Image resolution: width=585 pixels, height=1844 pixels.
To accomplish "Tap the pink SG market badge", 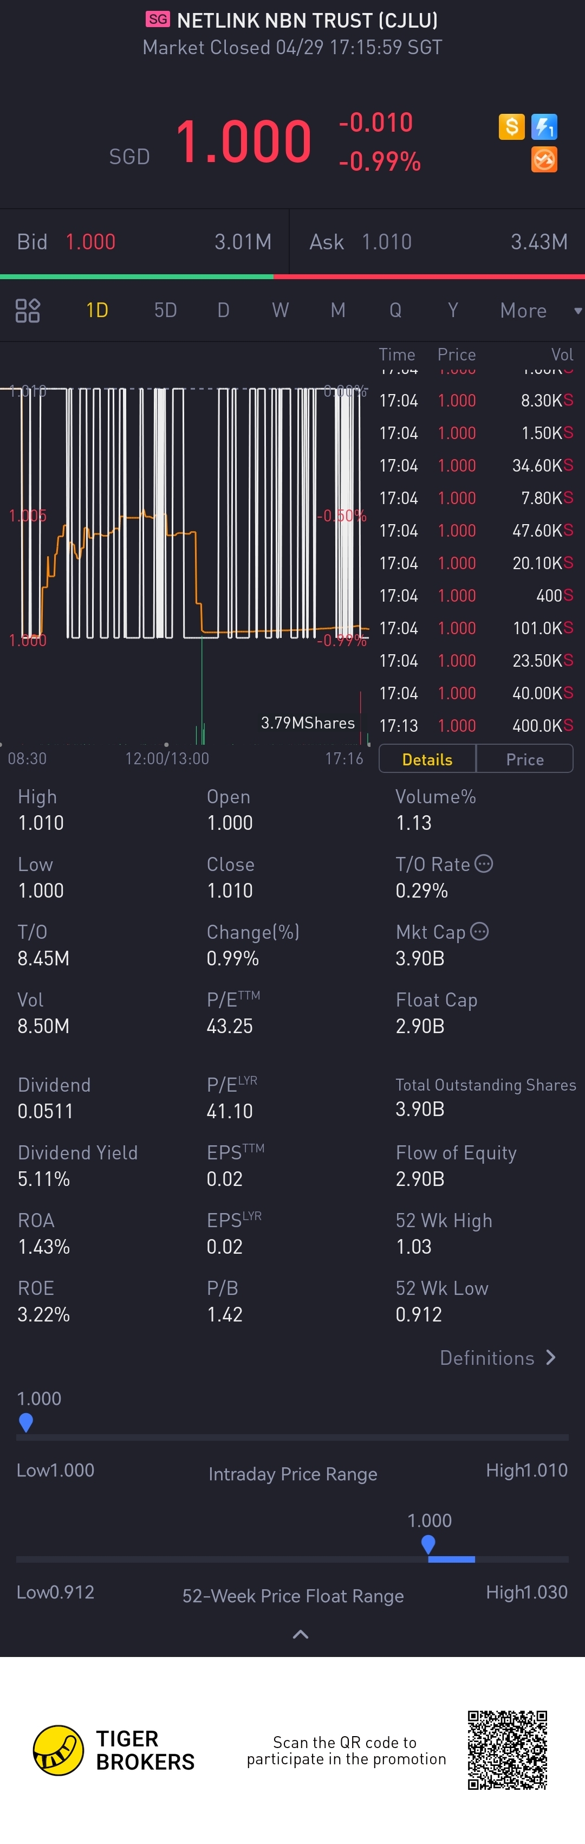I will [158, 20].
